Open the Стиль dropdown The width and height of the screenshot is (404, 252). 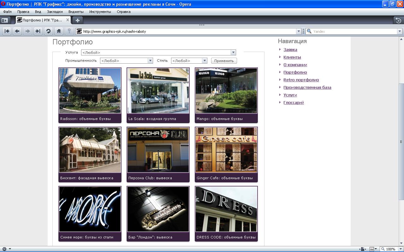pyautogui.click(x=205, y=61)
